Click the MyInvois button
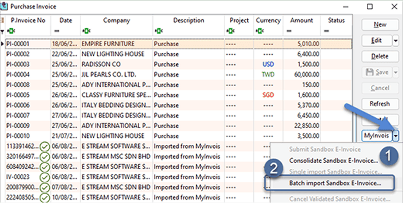The width and height of the screenshot is (403, 203). 377,136
